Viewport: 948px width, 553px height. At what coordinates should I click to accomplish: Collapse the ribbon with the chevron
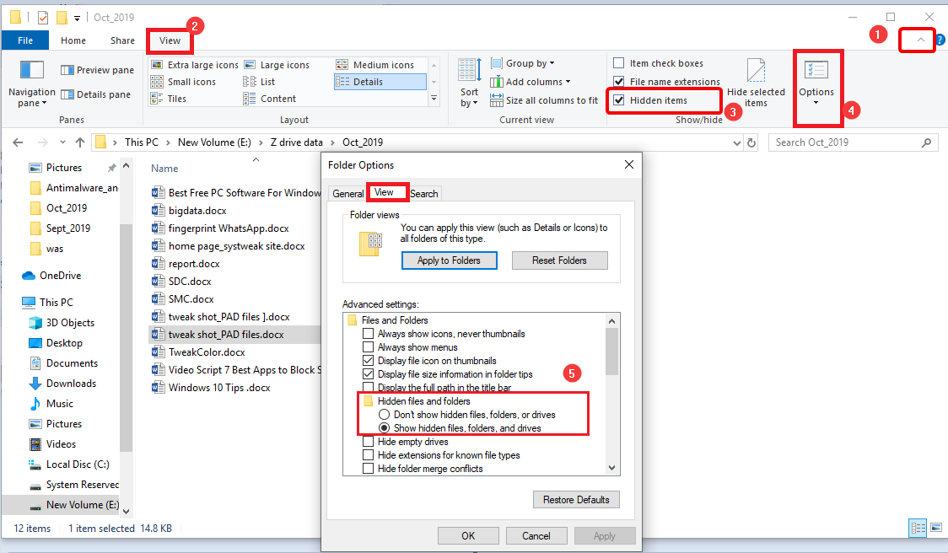tap(920, 40)
